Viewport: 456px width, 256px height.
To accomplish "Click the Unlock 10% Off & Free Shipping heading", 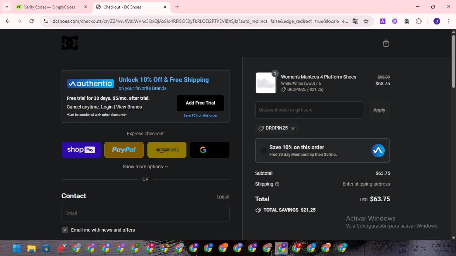I will click(164, 80).
